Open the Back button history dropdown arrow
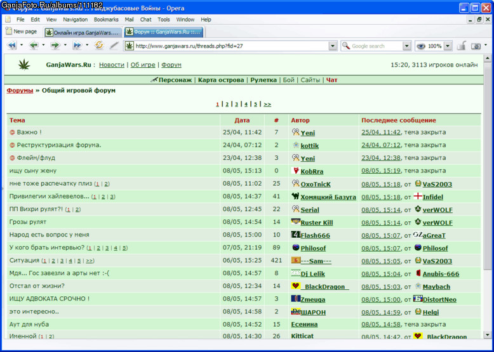The image size is (494, 352). pyautogui.click(x=43, y=45)
